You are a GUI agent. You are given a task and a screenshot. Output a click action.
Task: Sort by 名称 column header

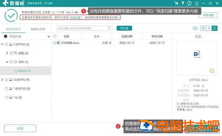(x=66, y=37)
